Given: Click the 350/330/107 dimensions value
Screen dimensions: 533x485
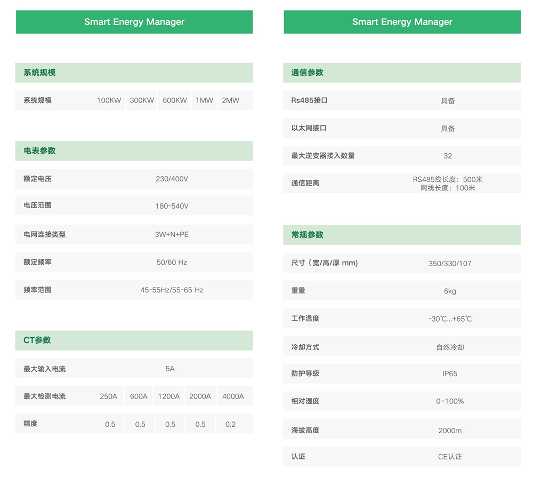Looking at the screenshot, I should [x=450, y=263].
